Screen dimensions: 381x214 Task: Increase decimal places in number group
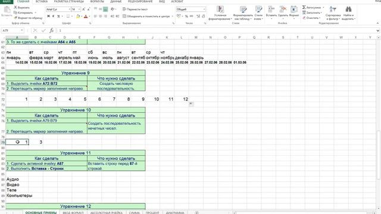pos(198,16)
